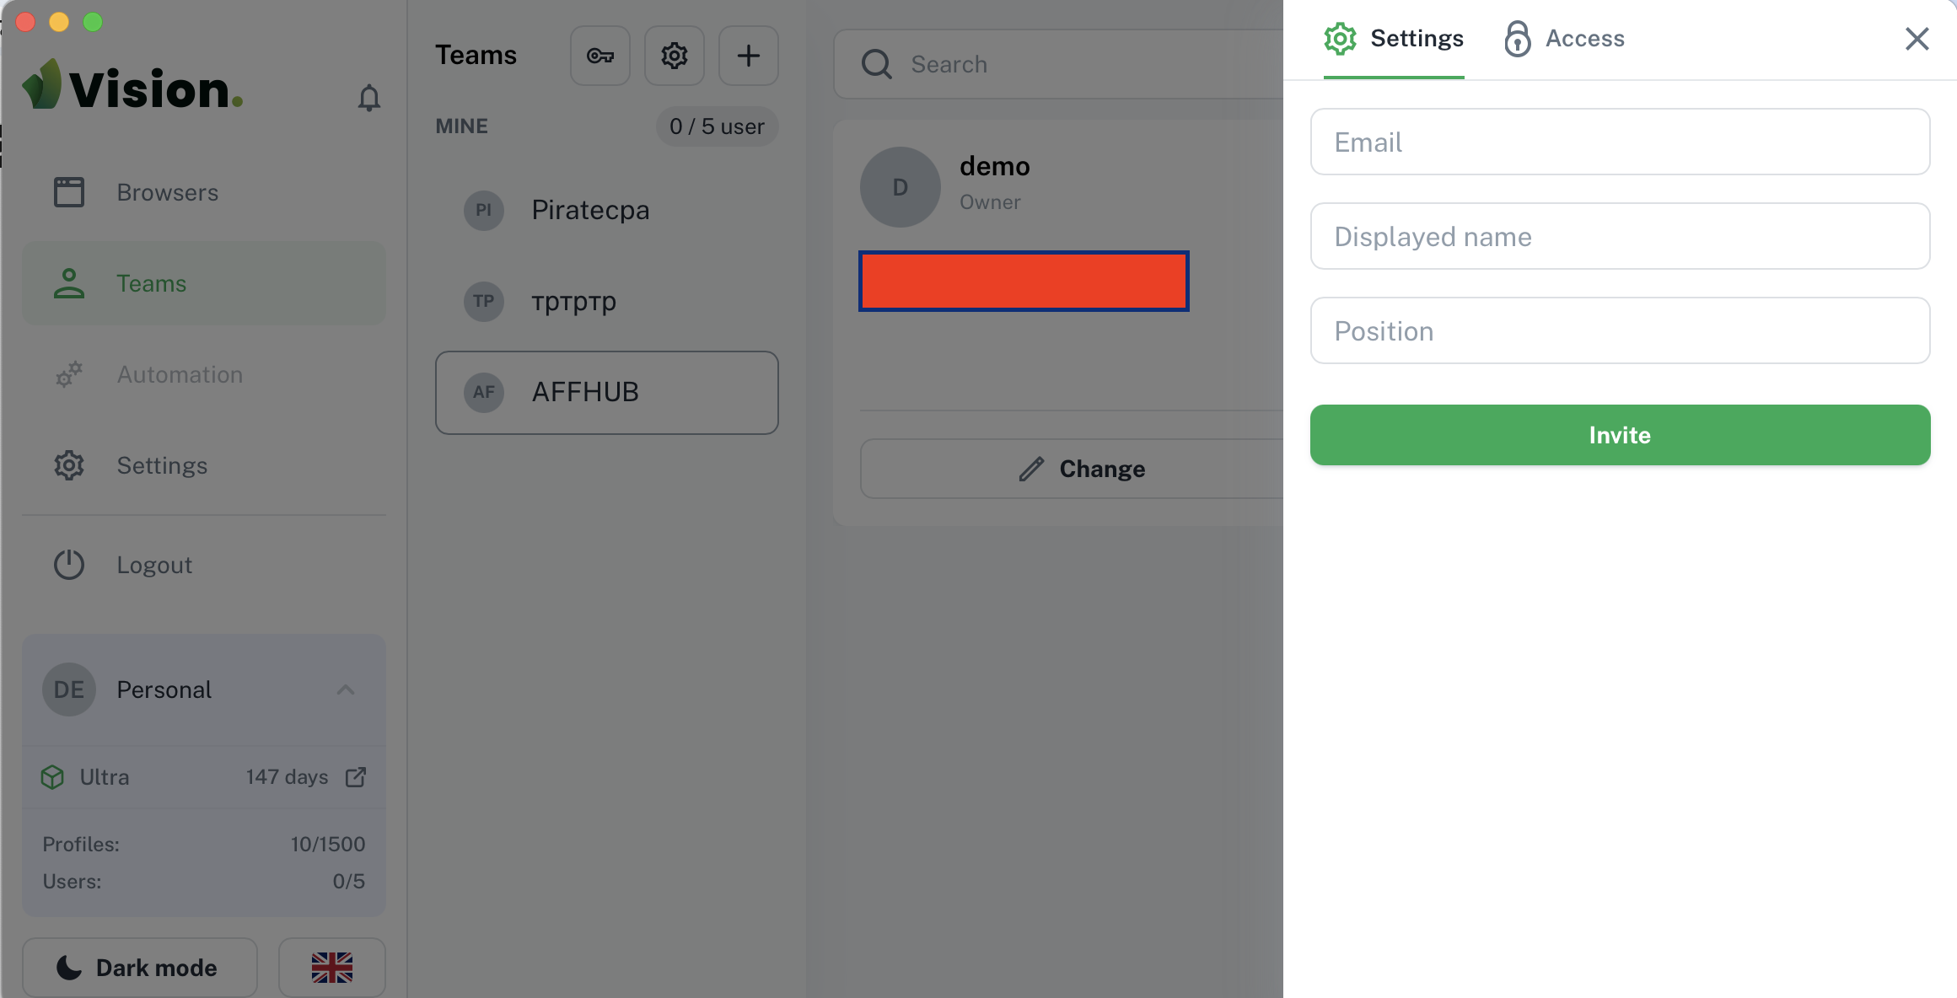Open team keys via key icon
This screenshot has height=998, width=1957.
[600, 56]
